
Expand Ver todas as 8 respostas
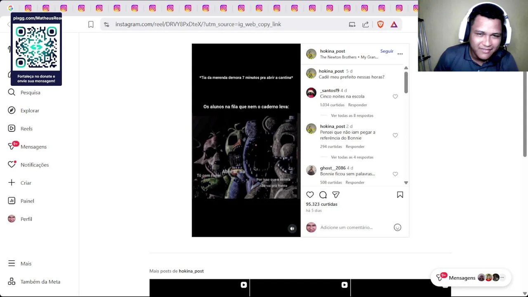coord(352,115)
